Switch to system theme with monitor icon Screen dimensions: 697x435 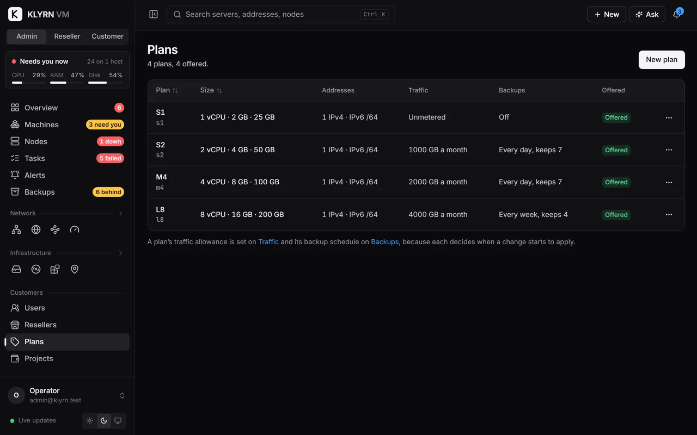[x=118, y=421]
